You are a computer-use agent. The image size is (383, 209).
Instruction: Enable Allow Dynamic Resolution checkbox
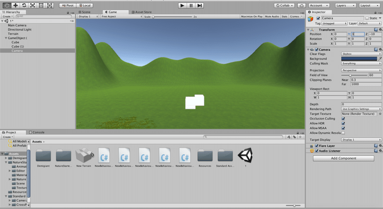coord(343,133)
